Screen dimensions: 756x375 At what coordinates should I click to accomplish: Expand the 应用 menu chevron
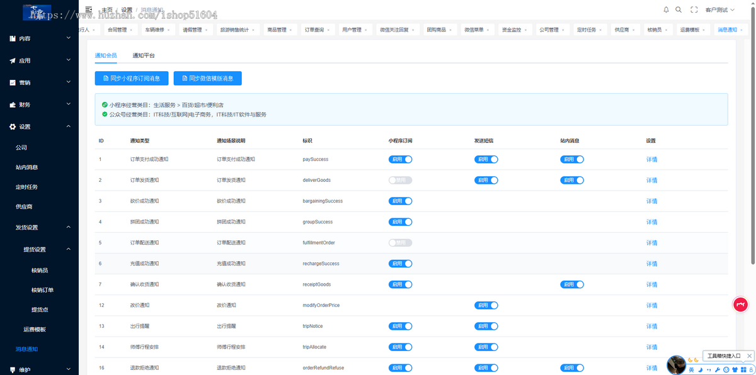(x=68, y=60)
